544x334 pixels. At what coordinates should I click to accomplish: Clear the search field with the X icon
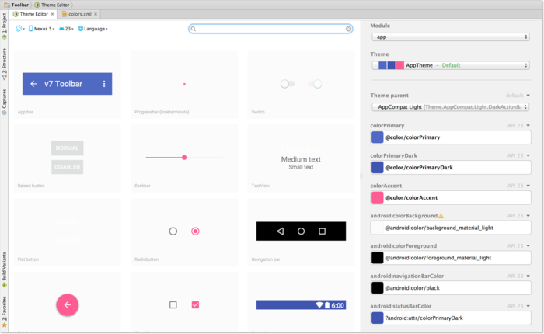coord(348,29)
